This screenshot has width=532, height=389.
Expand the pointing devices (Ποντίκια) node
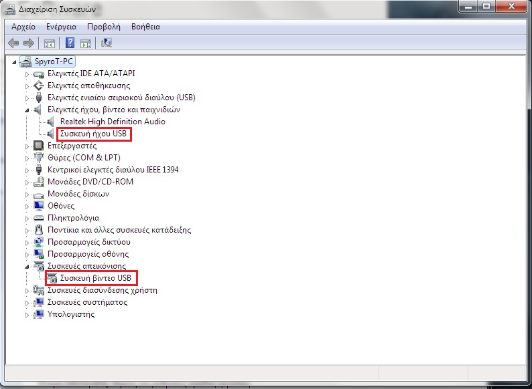click(x=27, y=231)
